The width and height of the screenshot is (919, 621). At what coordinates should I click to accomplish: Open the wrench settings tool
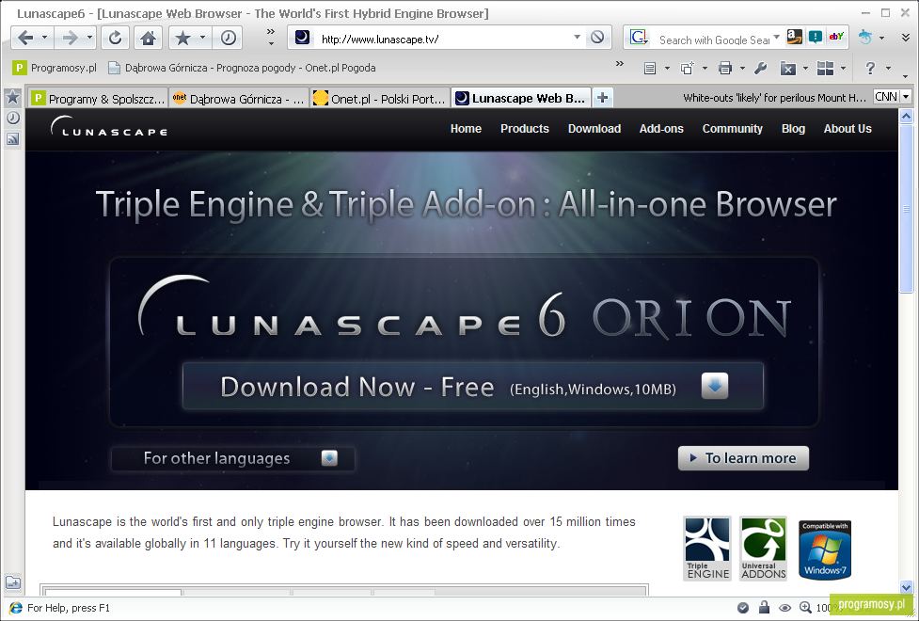click(x=761, y=69)
